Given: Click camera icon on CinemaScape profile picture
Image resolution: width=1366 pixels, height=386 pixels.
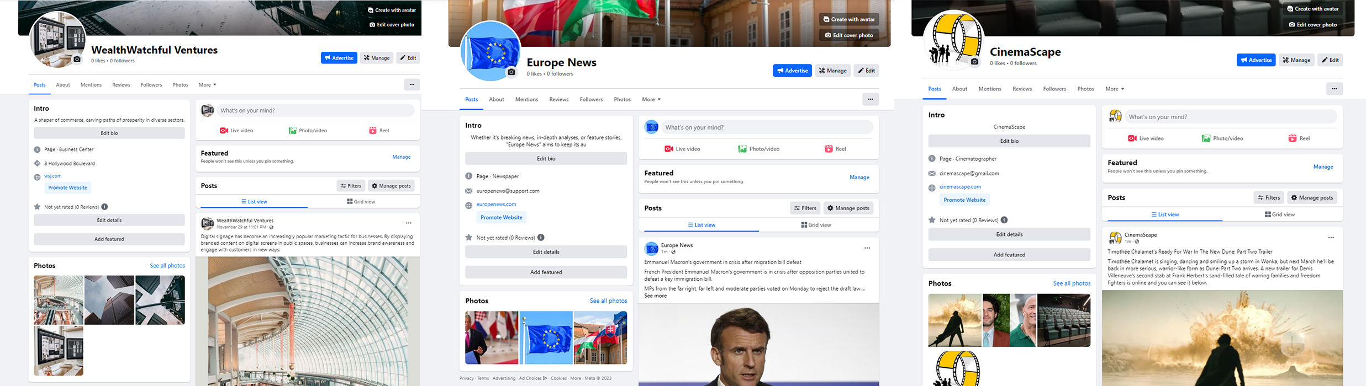Looking at the screenshot, I should click(x=974, y=62).
